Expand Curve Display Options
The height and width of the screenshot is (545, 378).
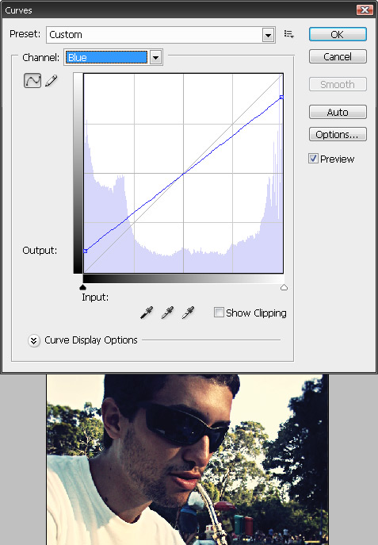click(33, 340)
